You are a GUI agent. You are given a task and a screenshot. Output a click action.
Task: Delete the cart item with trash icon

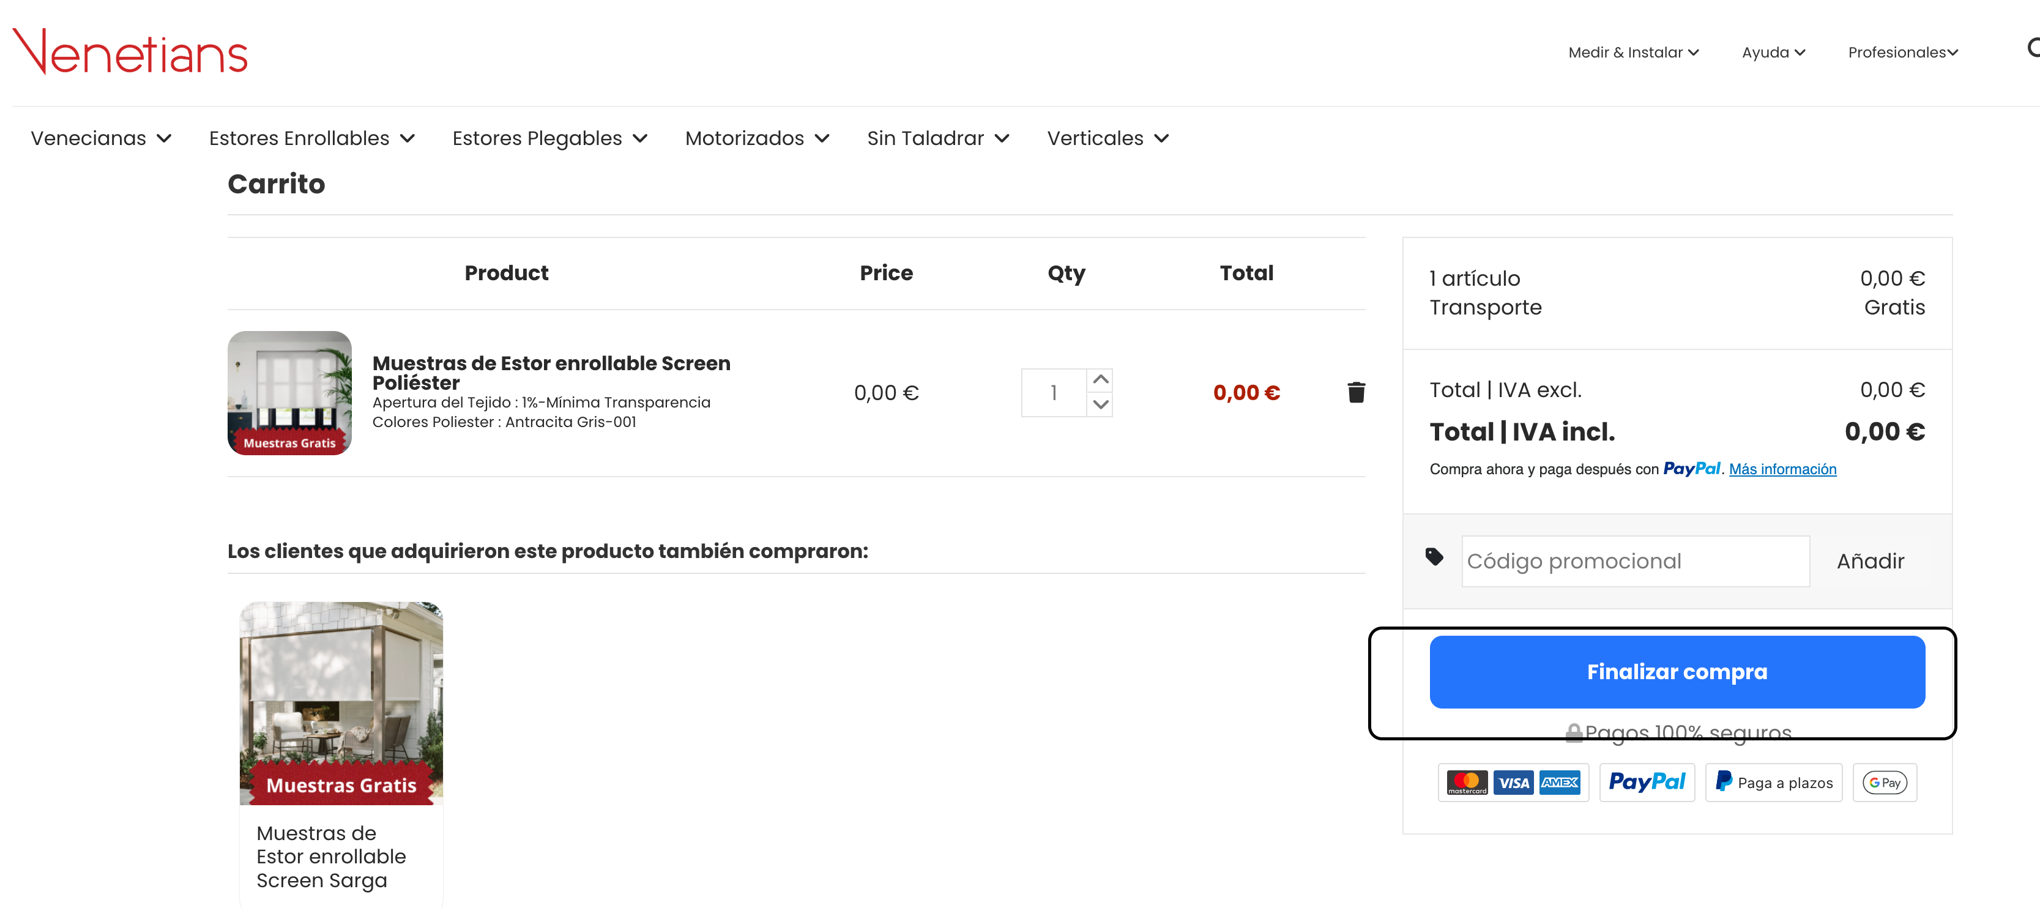[1356, 392]
